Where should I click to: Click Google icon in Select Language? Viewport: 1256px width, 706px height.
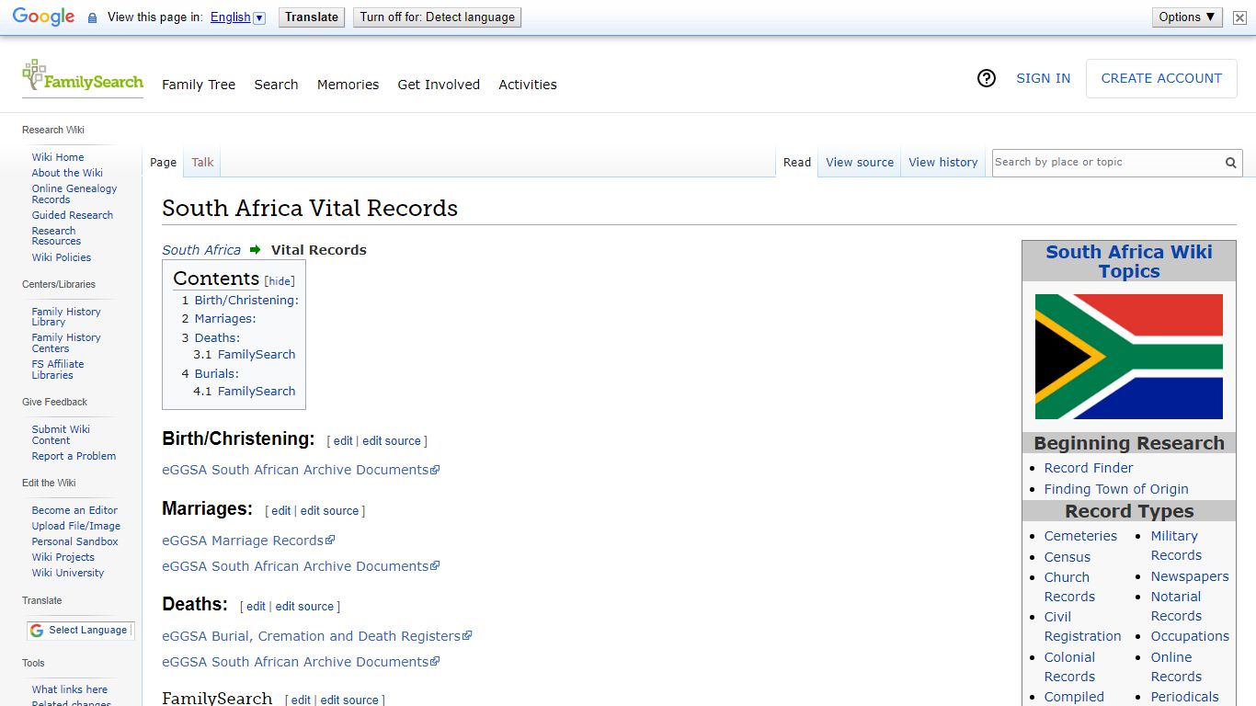point(37,631)
